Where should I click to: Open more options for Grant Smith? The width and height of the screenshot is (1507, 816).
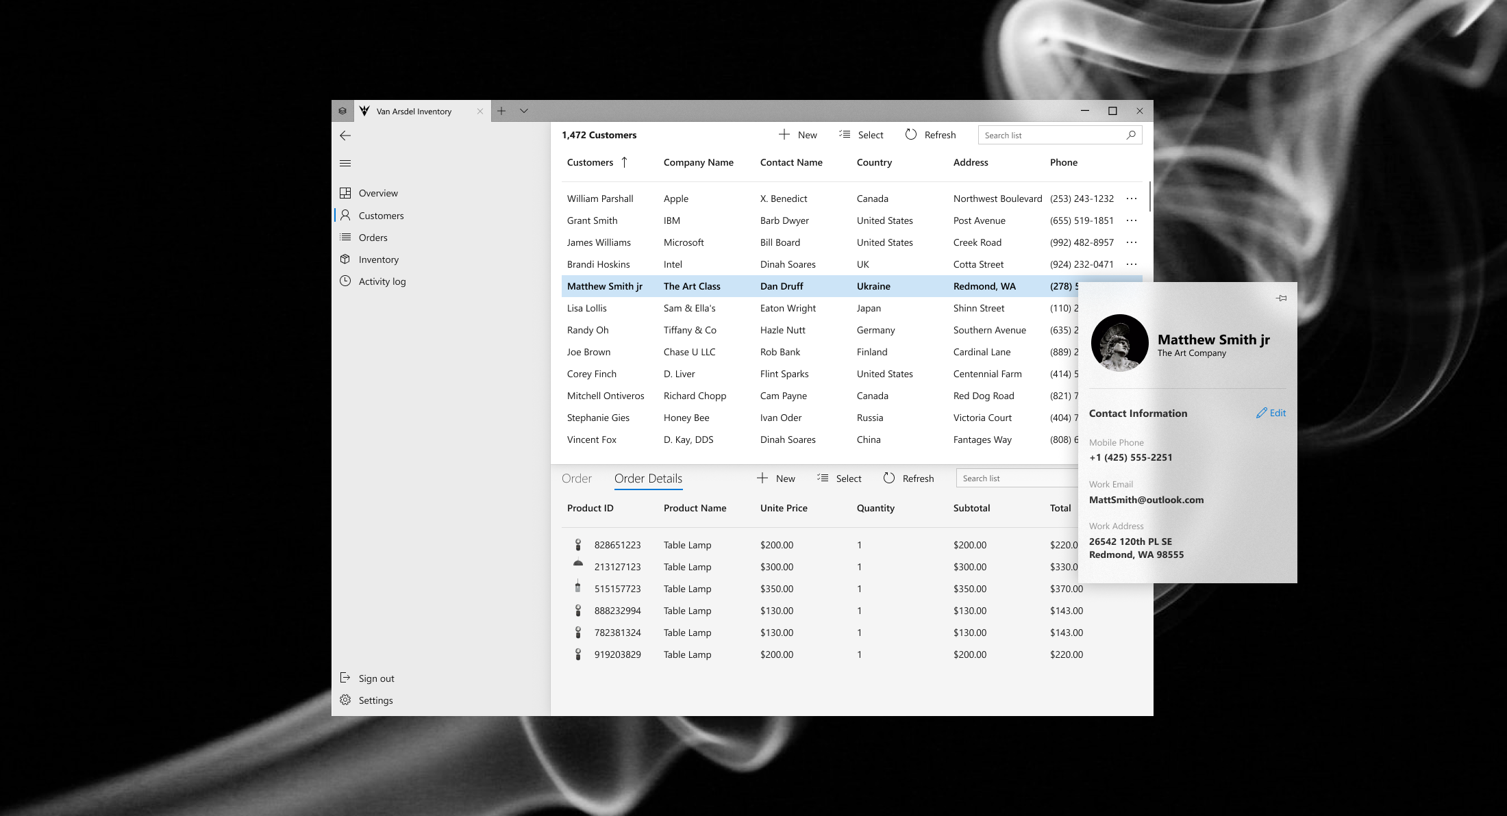pyautogui.click(x=1132, y=220)
